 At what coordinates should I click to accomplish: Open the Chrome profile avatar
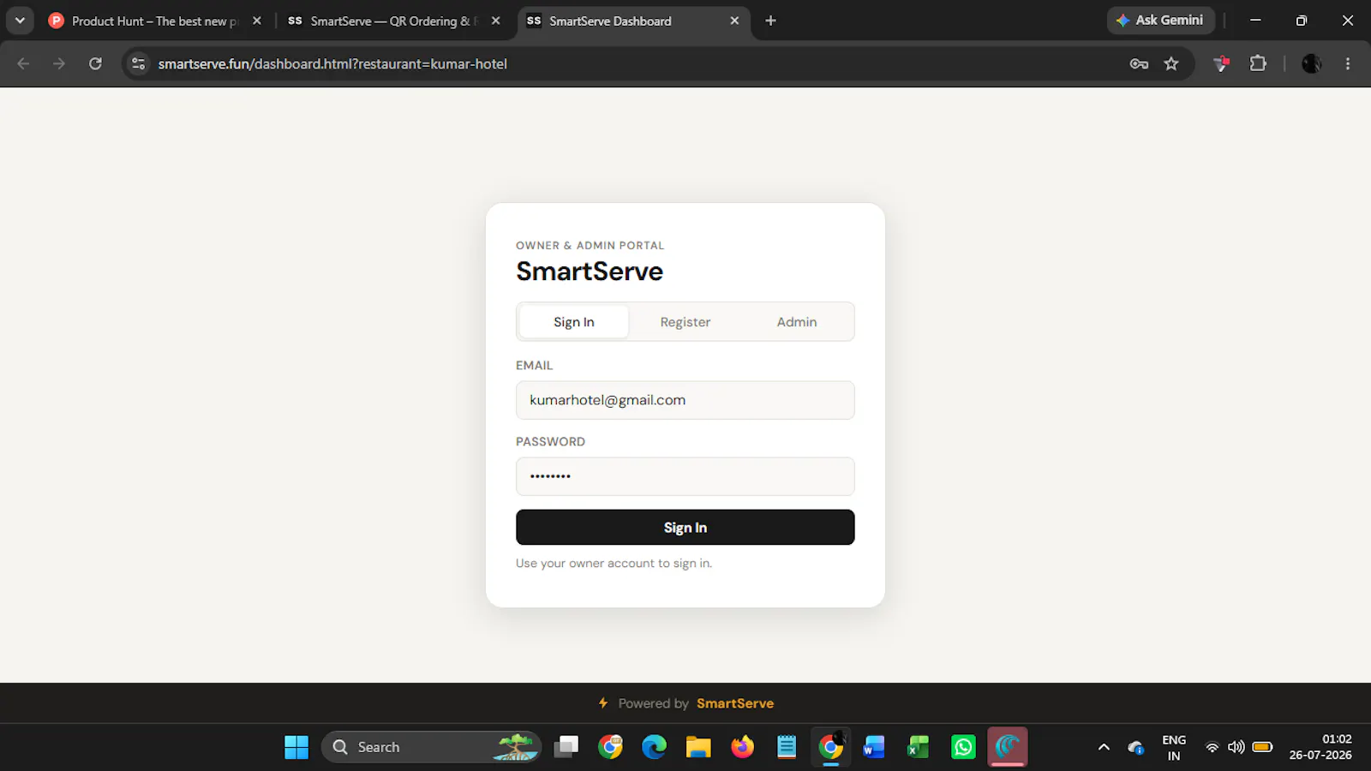click(1311, 63)
